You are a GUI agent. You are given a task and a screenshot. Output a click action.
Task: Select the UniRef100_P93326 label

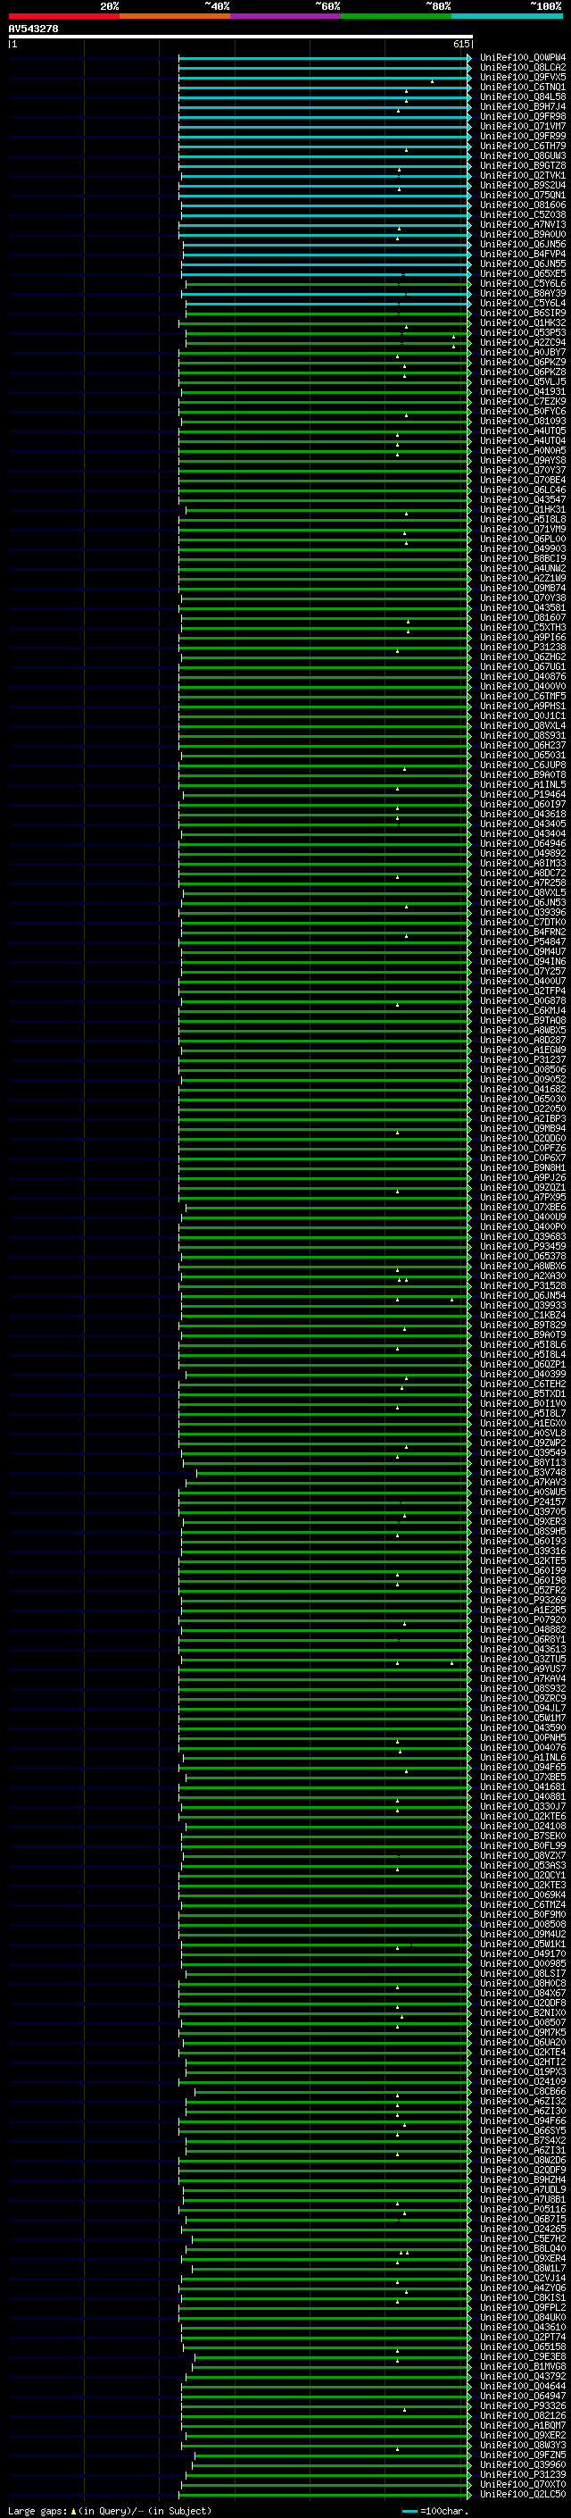[x=523, y=2405]
